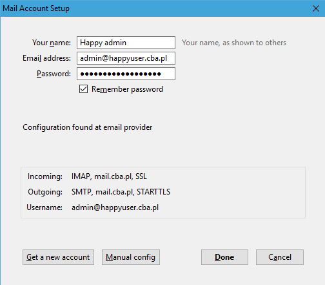Click Configuration found at email provider text

tap(88, 127)
